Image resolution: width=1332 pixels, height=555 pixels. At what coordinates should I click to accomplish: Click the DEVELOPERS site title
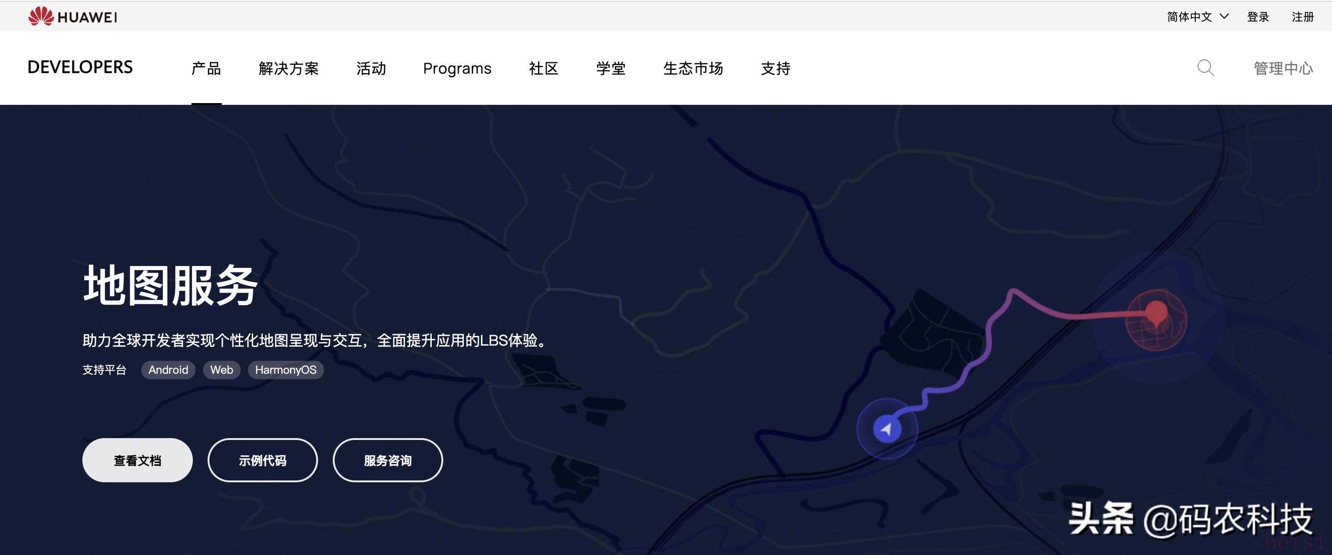click(x=80, y=67)
